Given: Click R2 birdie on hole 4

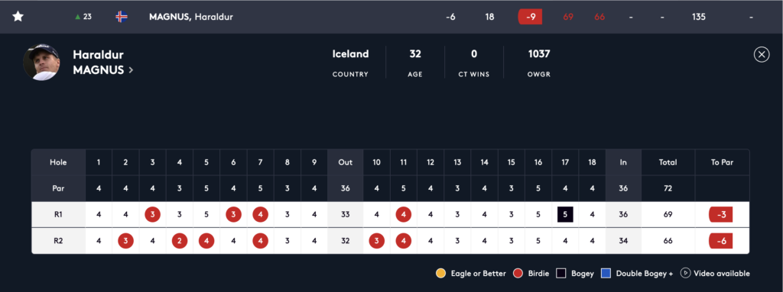Looking at the screenshot, I should coord(180,241).
